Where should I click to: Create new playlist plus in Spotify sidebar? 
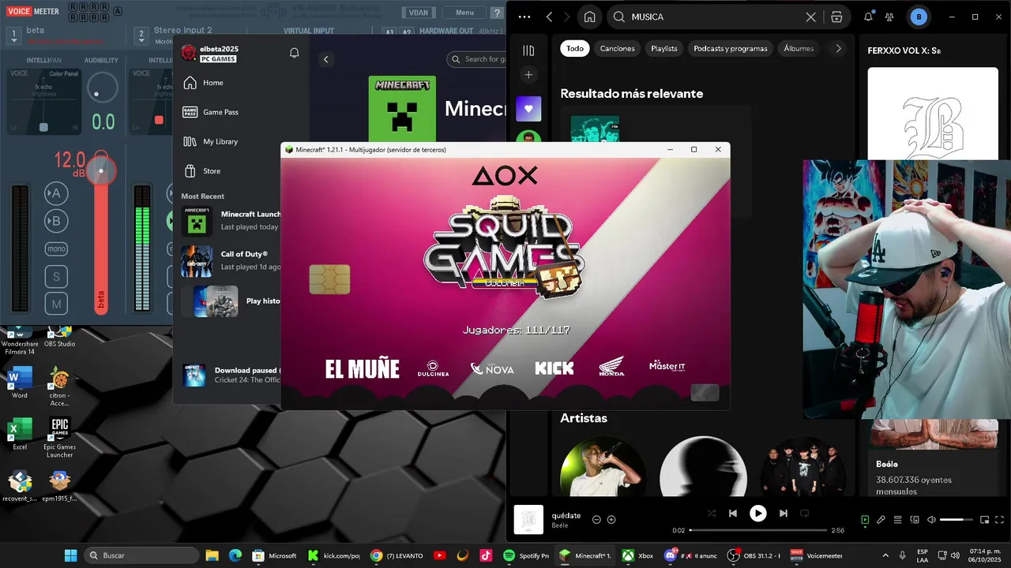pos(528,75)
